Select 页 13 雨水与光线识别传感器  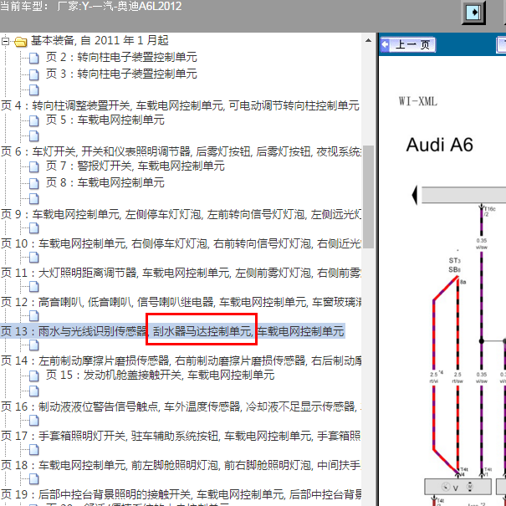[172, 331]
